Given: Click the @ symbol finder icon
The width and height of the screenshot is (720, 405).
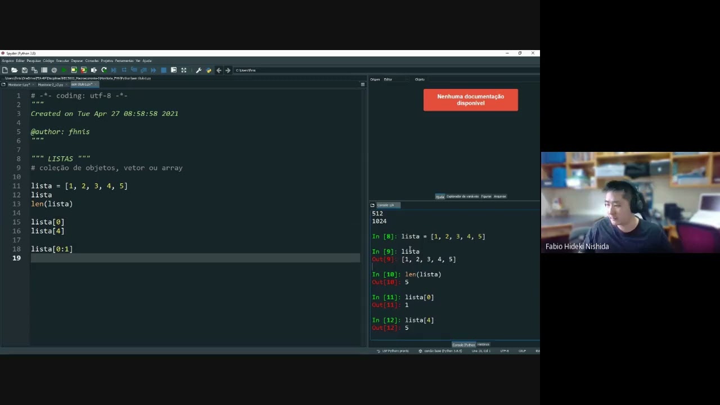Looking at the screenshot, I should pos(54,70).
